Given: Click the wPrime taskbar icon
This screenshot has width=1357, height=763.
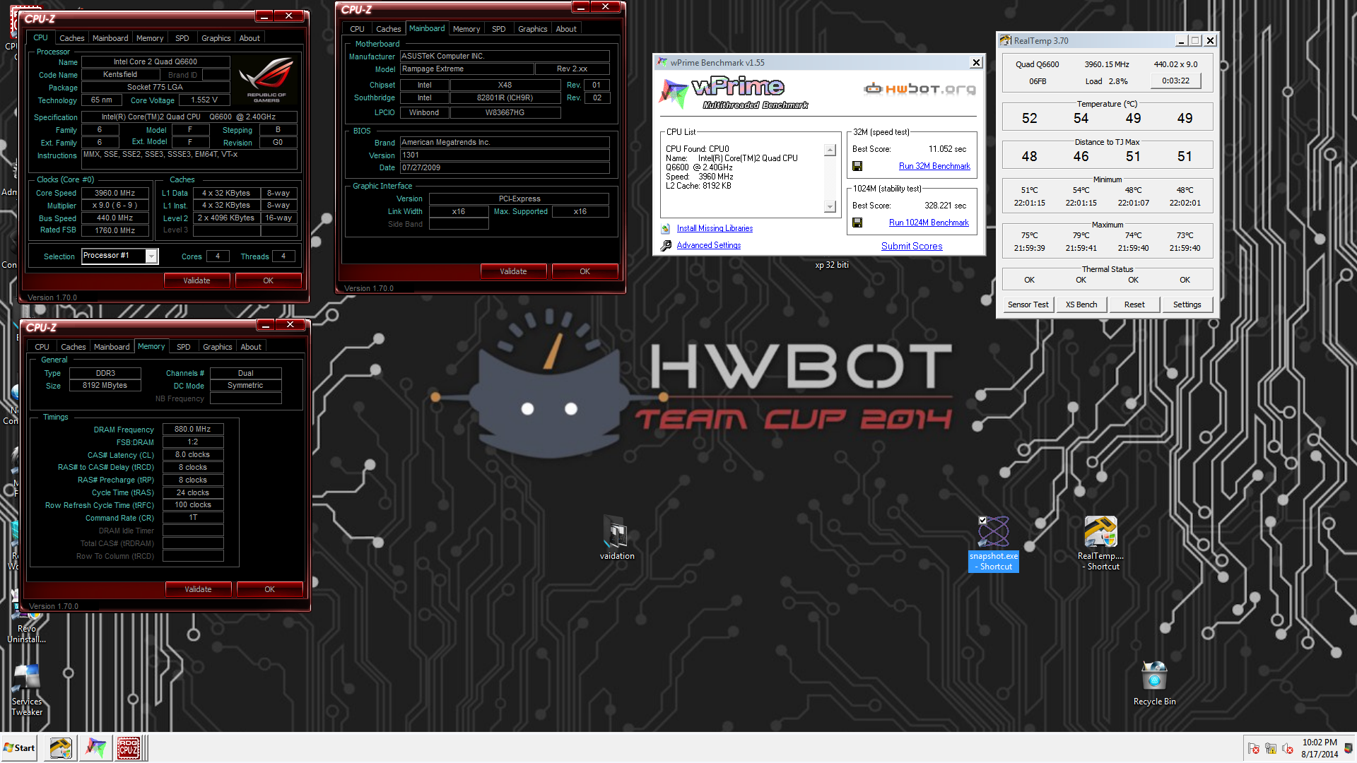Looking at the screenshot, I should click(x=95, y=747).
